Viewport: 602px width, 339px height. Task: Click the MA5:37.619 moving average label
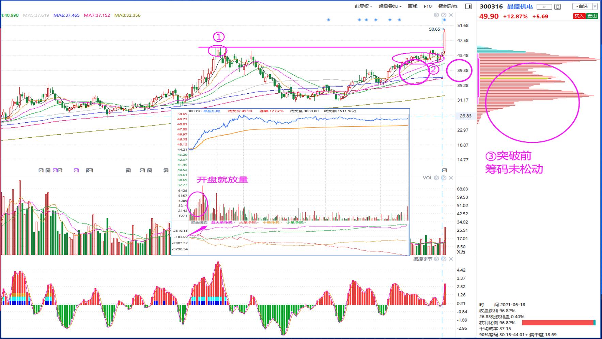(x=36, y=15)
